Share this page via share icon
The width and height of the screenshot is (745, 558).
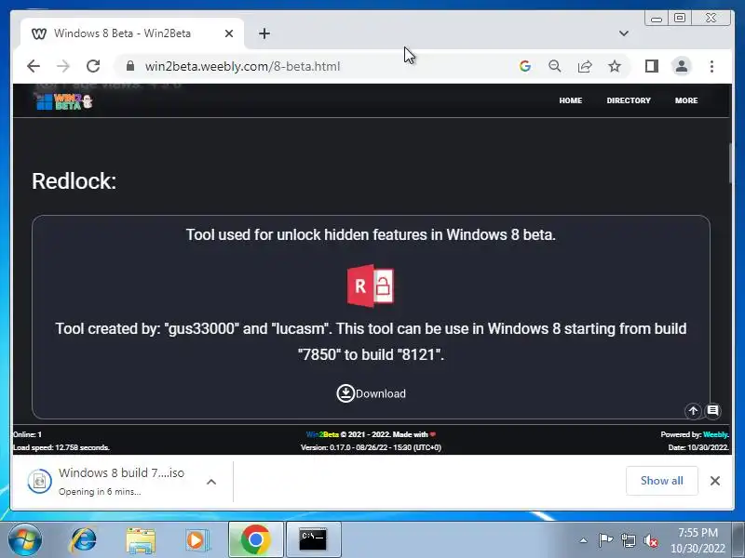tap(585, 66)
